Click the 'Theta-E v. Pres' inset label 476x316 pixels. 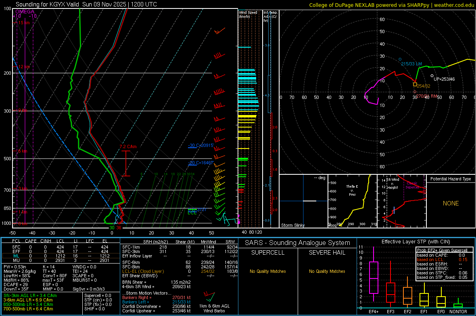[352, 190]
